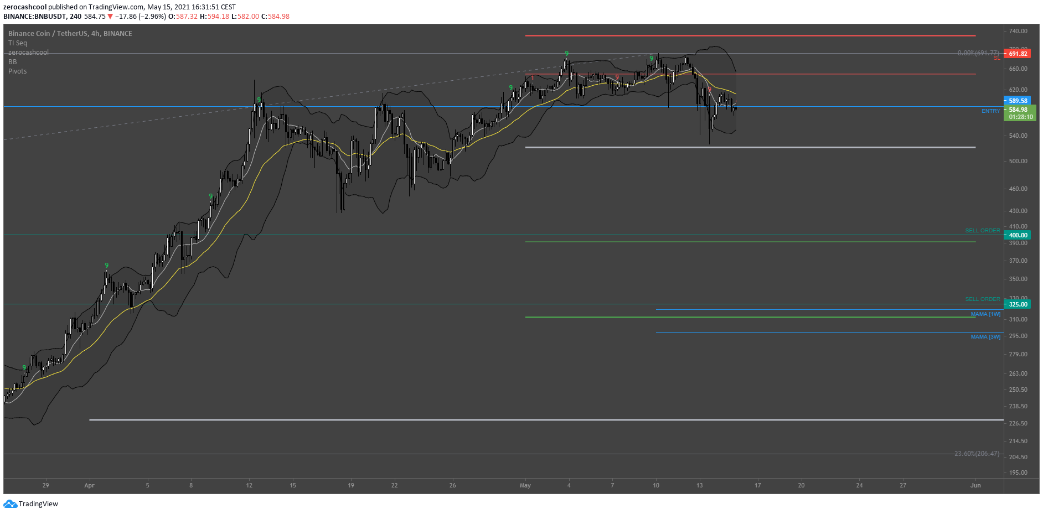Click the 540.00 price axis label
This screenshot has height=514, width=1043.
click(x=1018, y=136)
